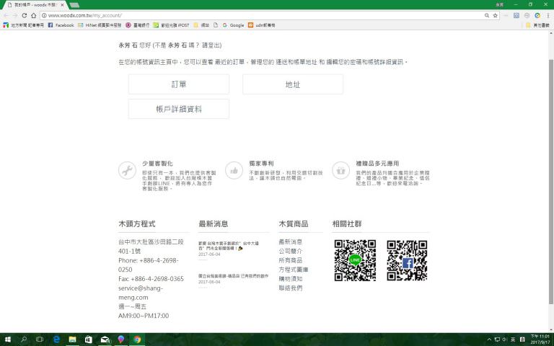Select the woodx browser tab
This screenshot has width=554, height=346.
click(x=35, y=5)
